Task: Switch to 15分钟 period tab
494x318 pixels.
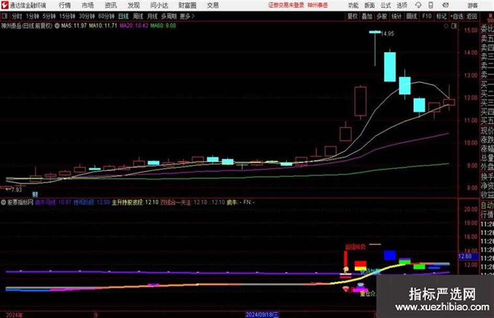Action: [x=67, y=16]
